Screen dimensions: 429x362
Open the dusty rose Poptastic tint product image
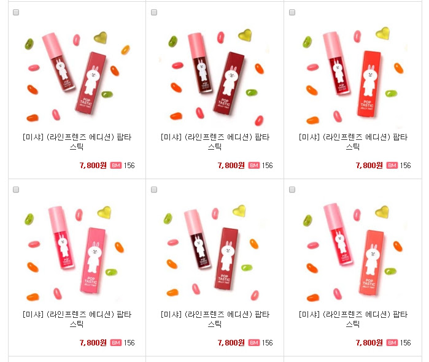[77, 77]
